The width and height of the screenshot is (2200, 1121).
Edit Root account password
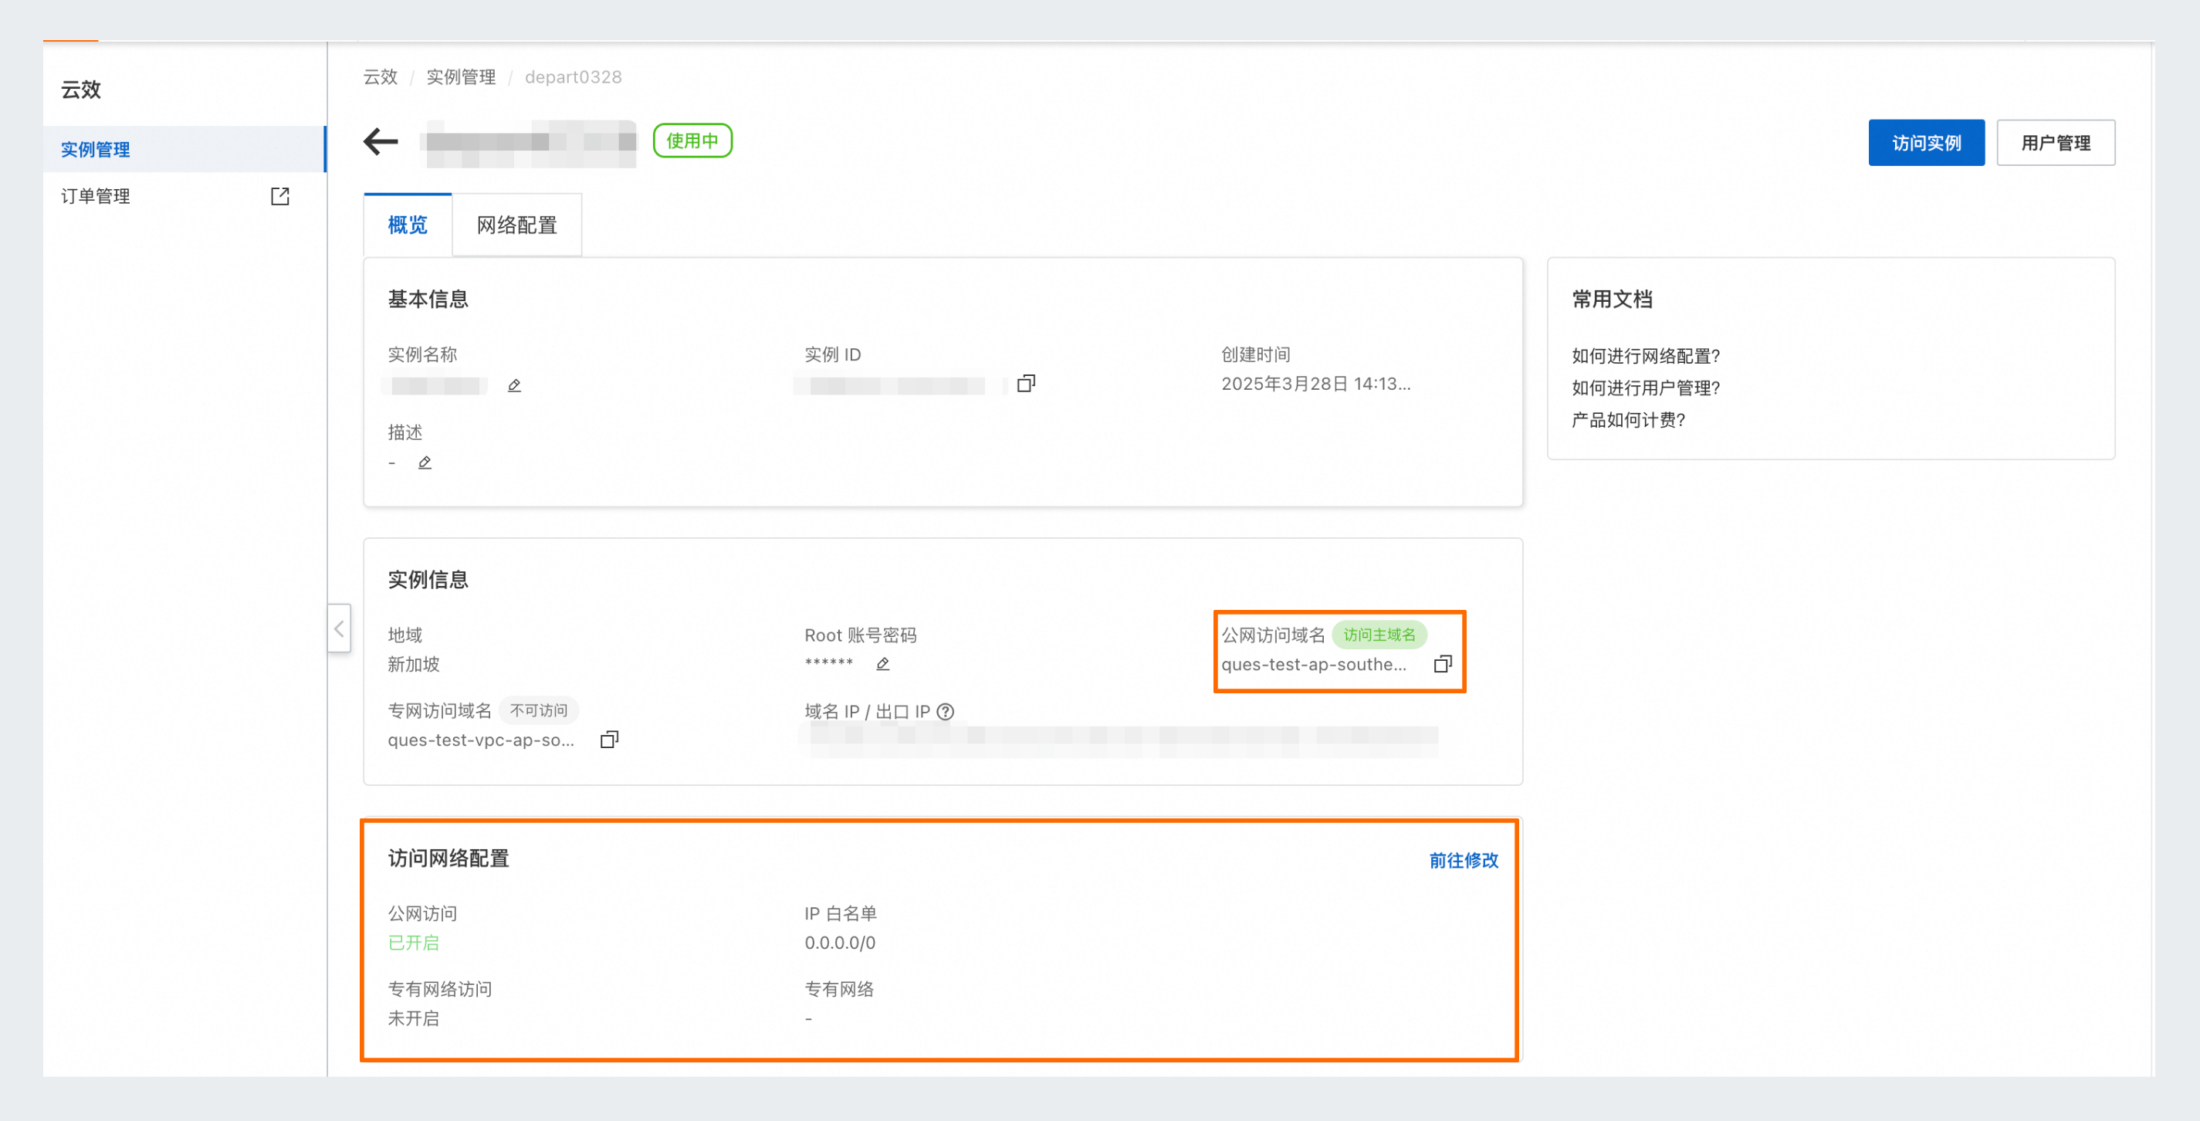[x=882, y=664]
